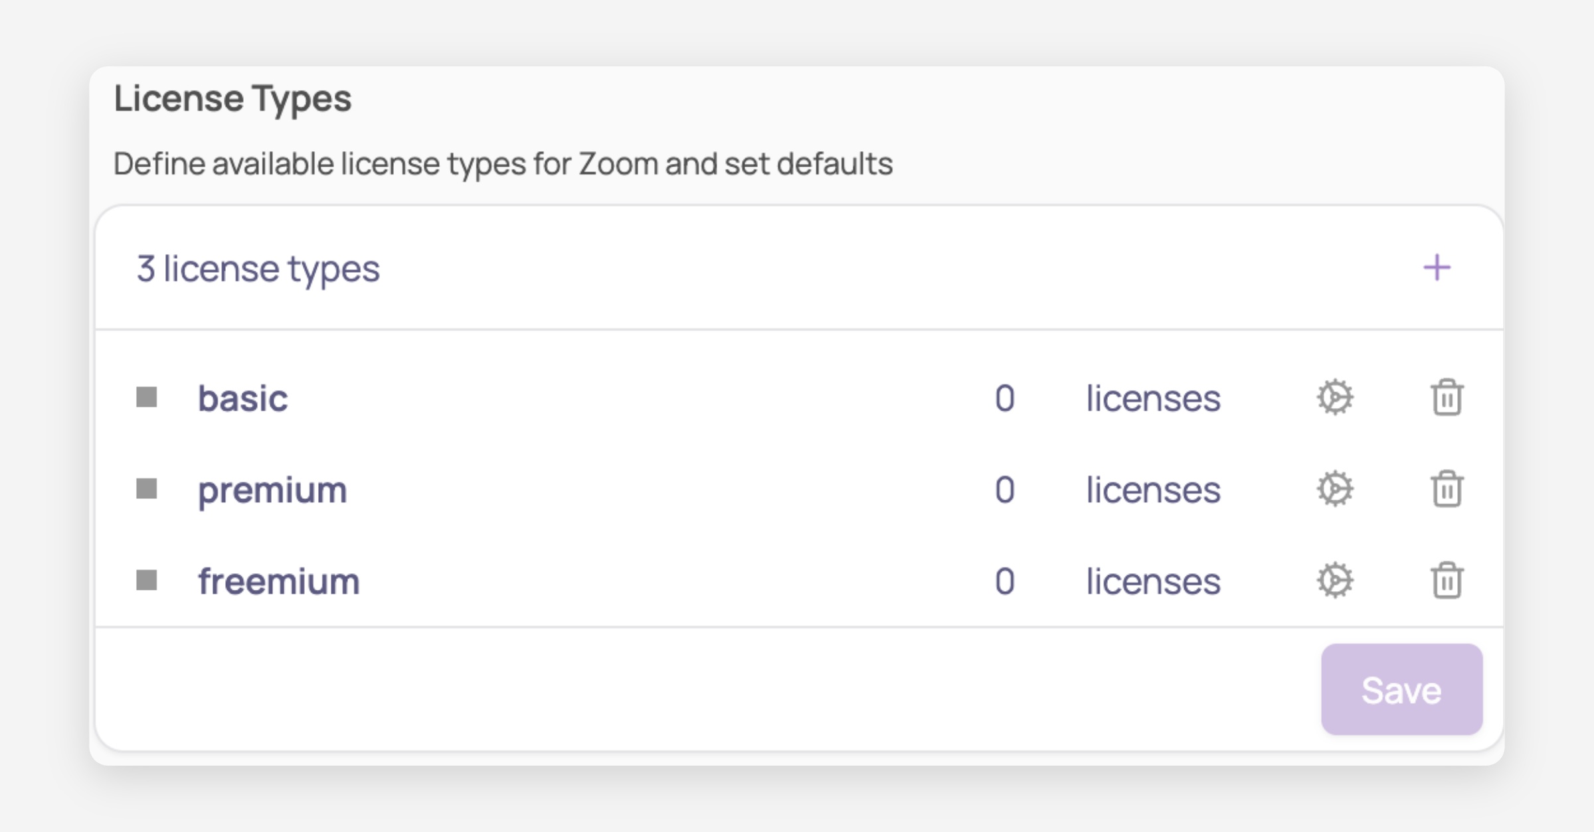This screenshot has height=832, width=1594.
Task: Open settings gear for premium license
Action: tap(1335, 490)
